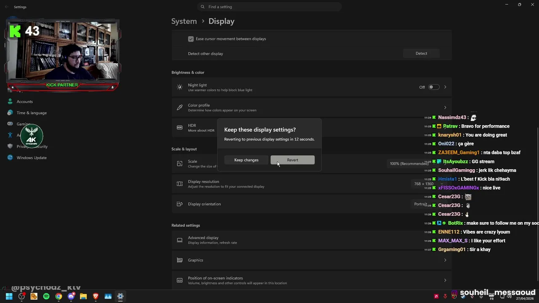Click the Night light sun icon
Screen dimensions: 539x303
click(x=179, y=87)
